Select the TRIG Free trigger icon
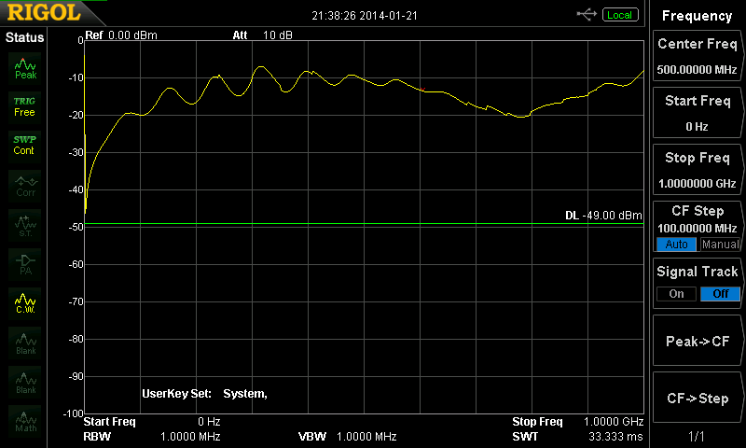Image resolution: width=746 pixels, height=448 pixels. [x=25, y=105]
